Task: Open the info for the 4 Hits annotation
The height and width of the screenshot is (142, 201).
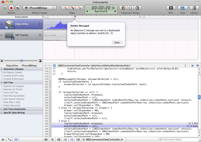Action: pos(188,126)
